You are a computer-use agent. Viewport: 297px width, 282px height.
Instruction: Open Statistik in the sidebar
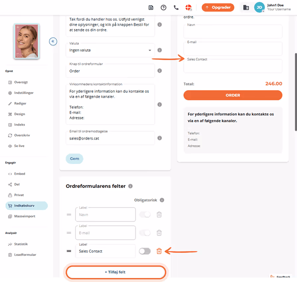click(21, 244)
